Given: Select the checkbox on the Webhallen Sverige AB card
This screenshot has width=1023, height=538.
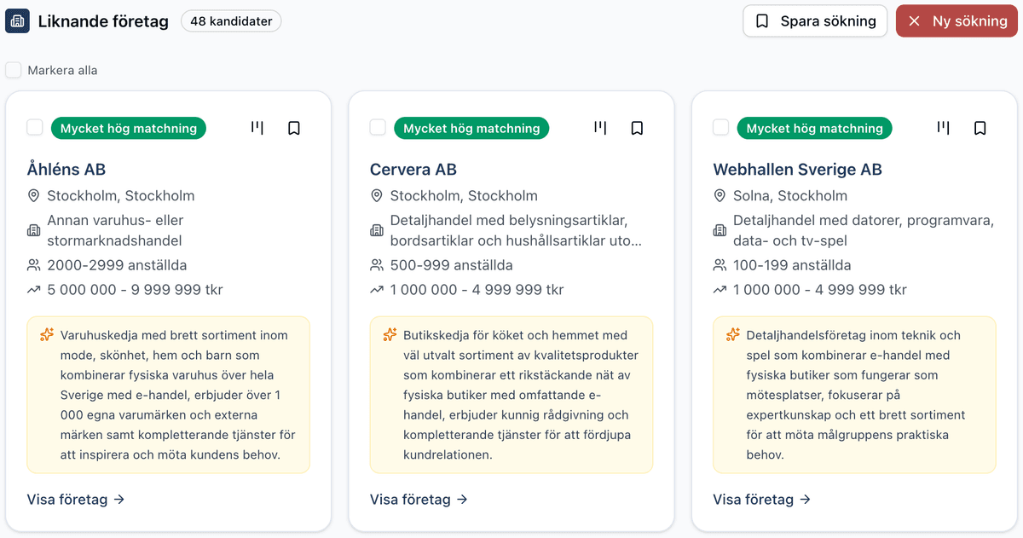Looking at the screenshot, I should click(720, 127).
